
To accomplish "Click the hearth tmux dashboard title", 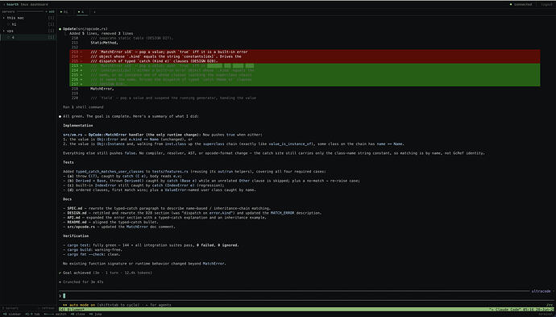I will click(x=27, y=4).
